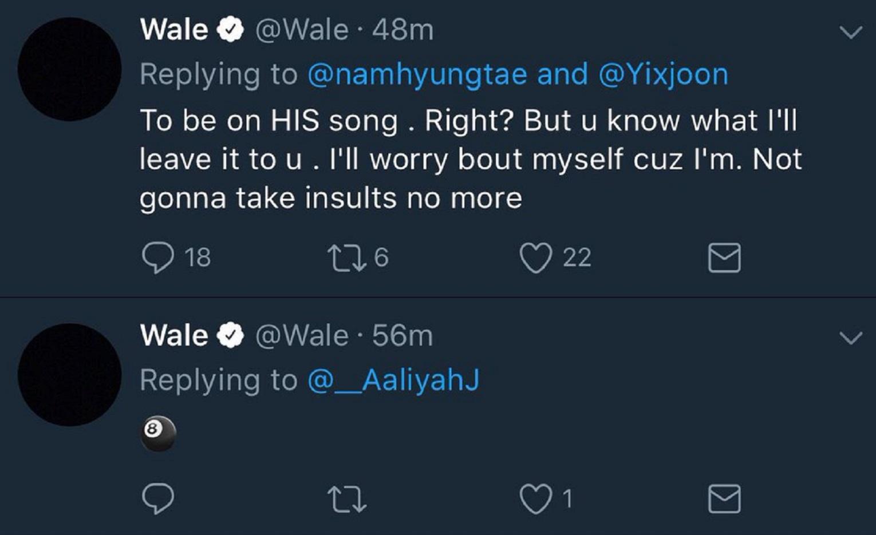Visit the @__AaliyahJ mention link
This screenshot has height=535, width=876.
click(x=393, y=380)
